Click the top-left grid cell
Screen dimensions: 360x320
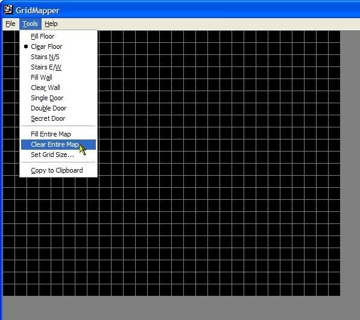8,36
